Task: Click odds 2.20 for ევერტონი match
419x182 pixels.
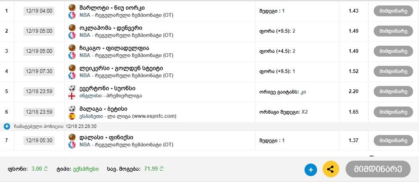Action: [x=354, y=91]
